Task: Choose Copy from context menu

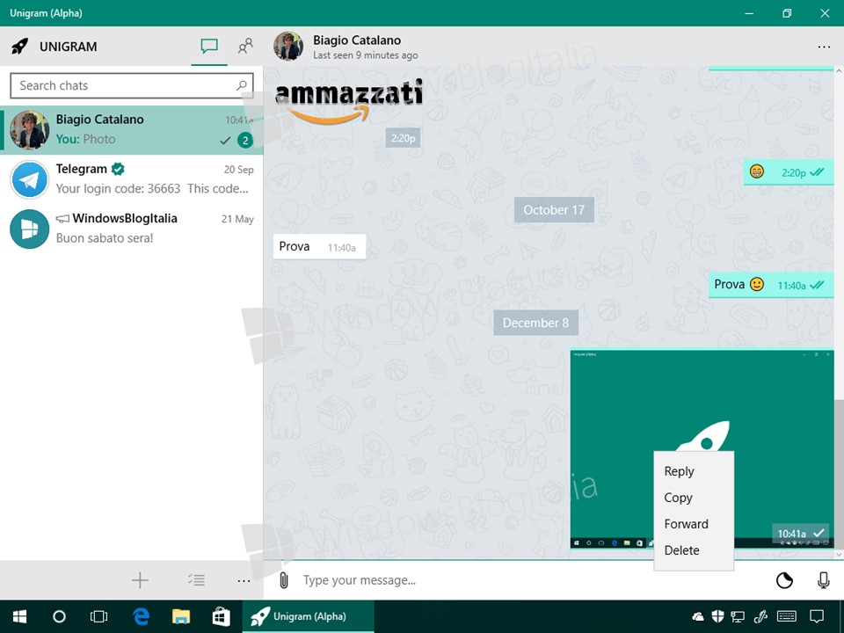Action: 694,498
